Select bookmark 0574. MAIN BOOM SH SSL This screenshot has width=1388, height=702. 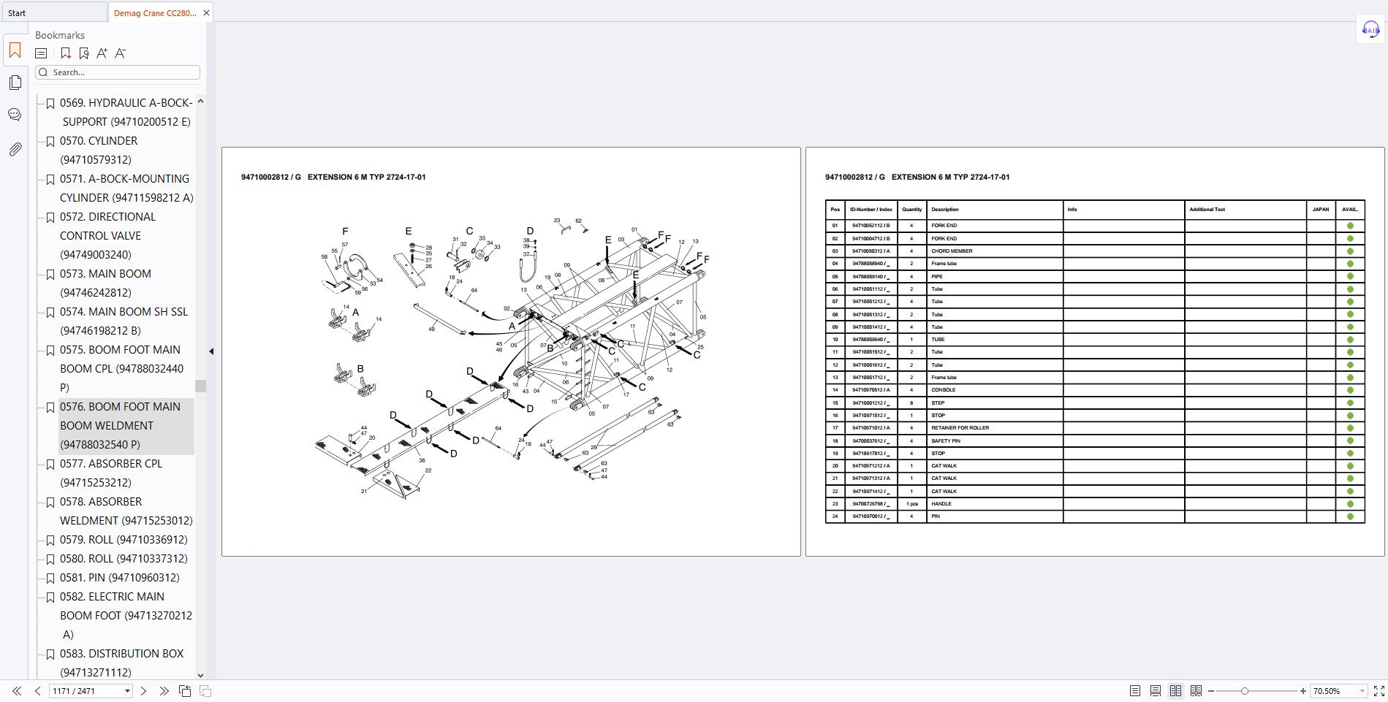[x=124, y=312]
